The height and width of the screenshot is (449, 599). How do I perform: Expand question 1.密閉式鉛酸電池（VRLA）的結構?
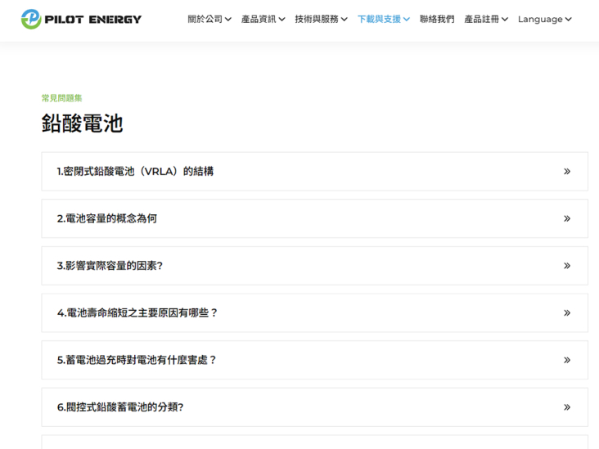click(x=136, y=172)
